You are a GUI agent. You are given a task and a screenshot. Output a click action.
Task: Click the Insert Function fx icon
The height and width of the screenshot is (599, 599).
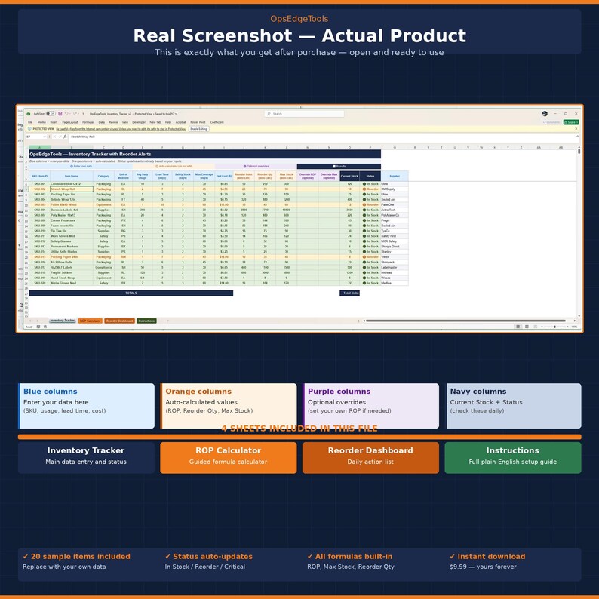[x=65, y=137]
